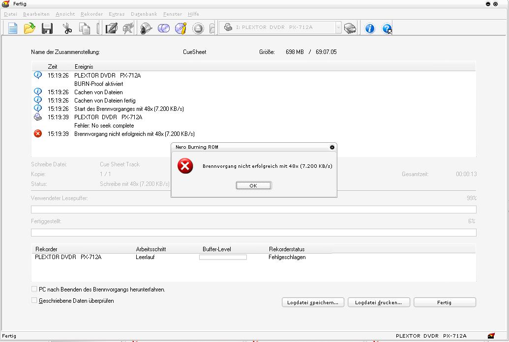This screenshot has width=509, height=342.
Task: Click 'Logdatei drucken...' button
Action: point(379,302)
